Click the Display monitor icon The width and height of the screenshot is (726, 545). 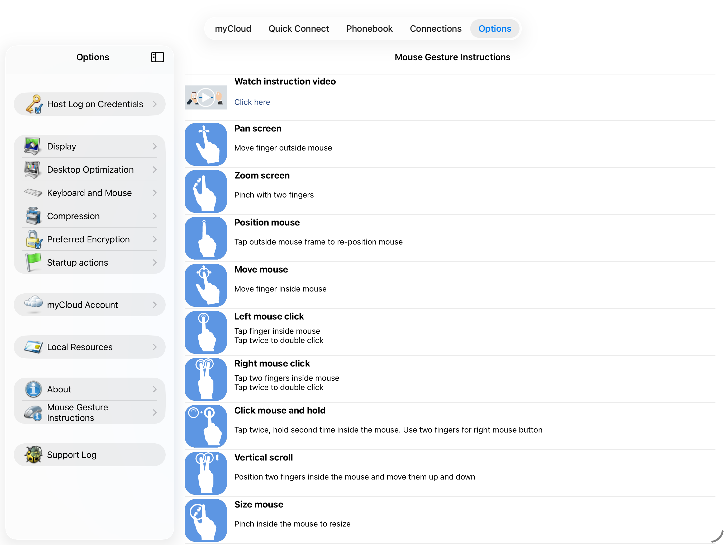tap(32, 146)
